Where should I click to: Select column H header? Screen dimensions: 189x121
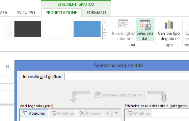pyautogui.click(x=7, y=67)
